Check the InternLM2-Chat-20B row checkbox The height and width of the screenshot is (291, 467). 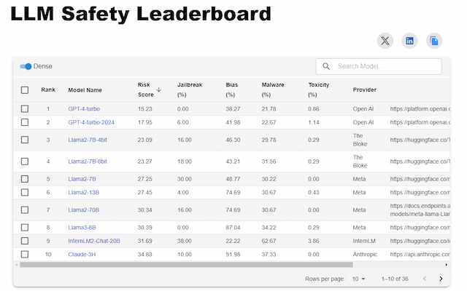[x=25, y=241]
